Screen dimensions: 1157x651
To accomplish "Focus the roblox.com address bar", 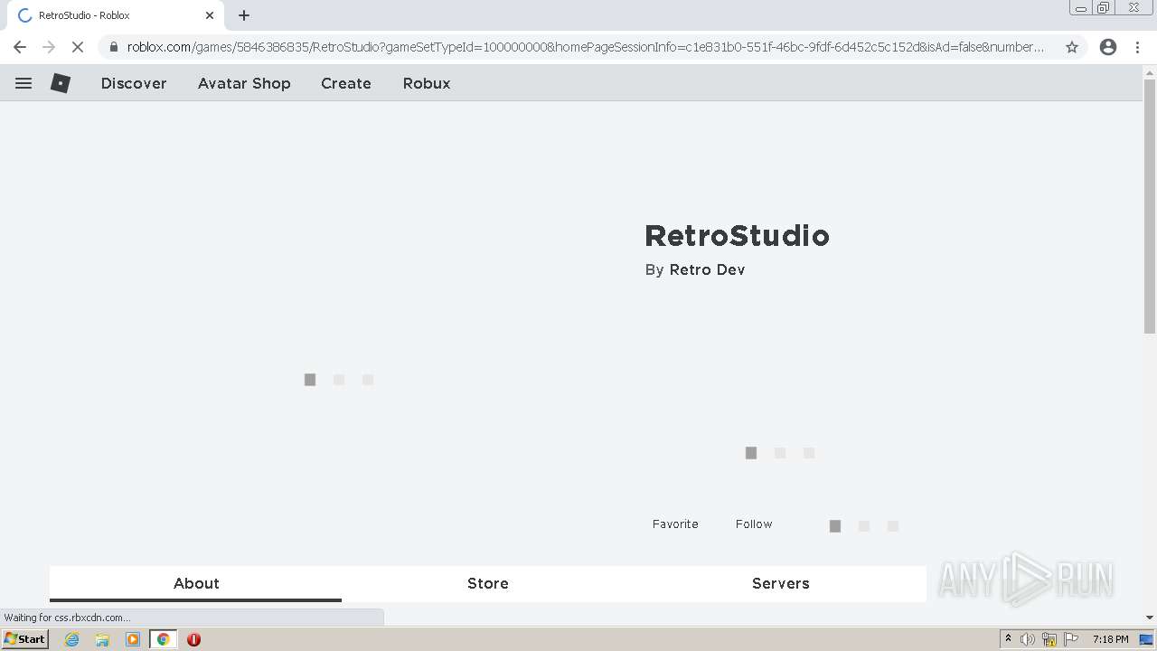I will tap(586, 47).
